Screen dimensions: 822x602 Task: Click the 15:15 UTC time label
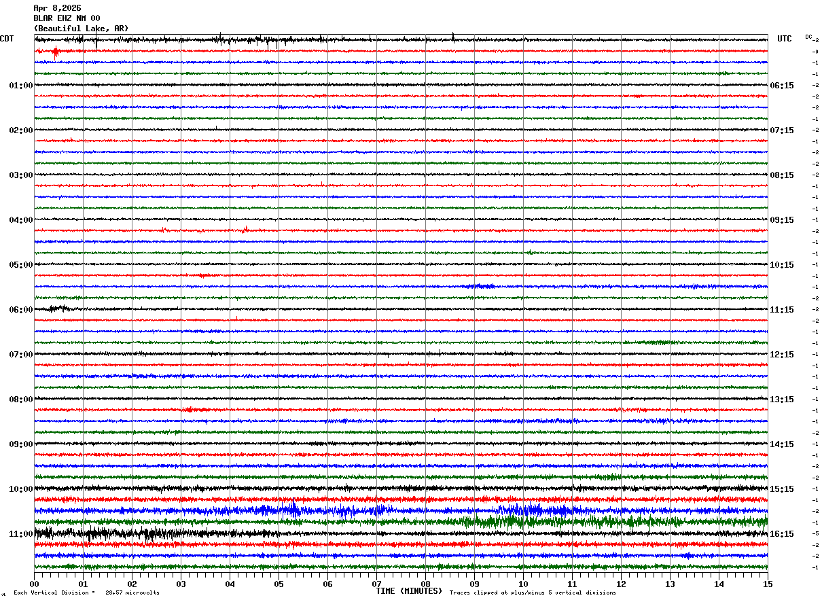pyautogui.click(x=782, y=489)
